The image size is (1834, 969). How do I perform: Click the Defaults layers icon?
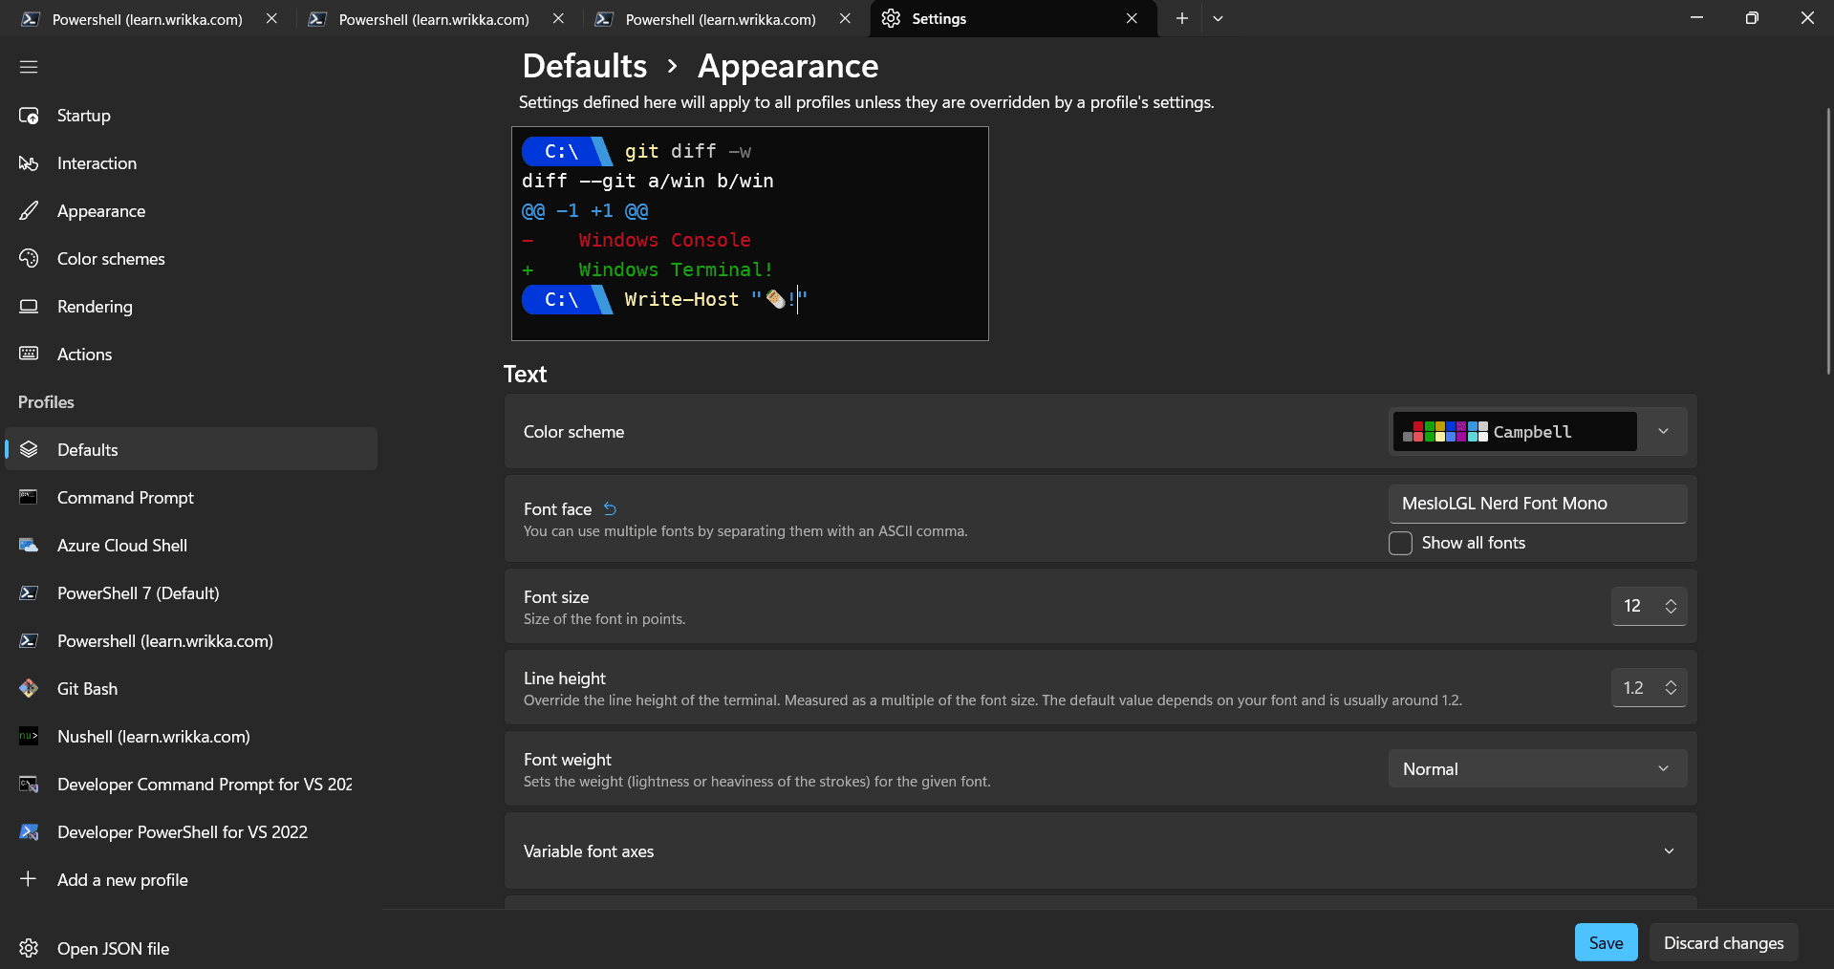click(29, 450)
